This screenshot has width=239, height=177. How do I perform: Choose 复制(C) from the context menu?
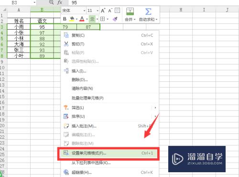[x=110, y=35]
